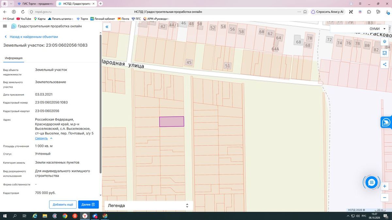Viewport: 392px width, 220px height.
Task: Open the chat assistant bubble
Action: pos(371,183)
